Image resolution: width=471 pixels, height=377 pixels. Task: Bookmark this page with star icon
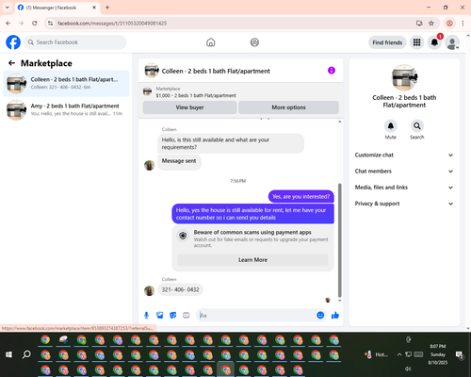coord(431,24)
